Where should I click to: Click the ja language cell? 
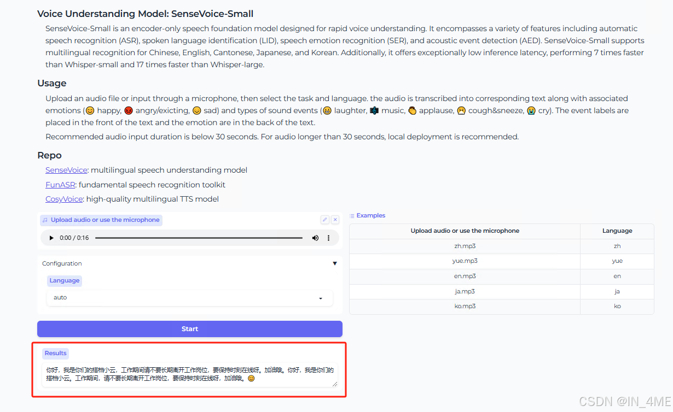(617, 291)
